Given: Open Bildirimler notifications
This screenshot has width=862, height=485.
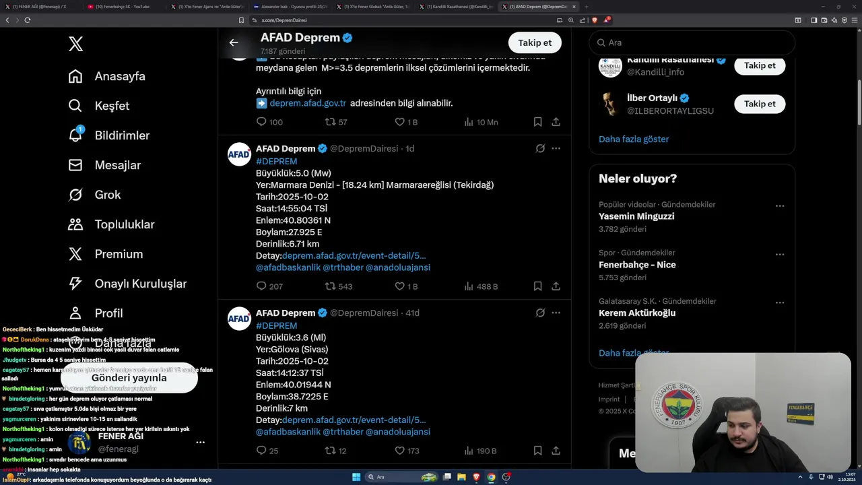Looking at the screenshot, I should [x=109, y=135].
